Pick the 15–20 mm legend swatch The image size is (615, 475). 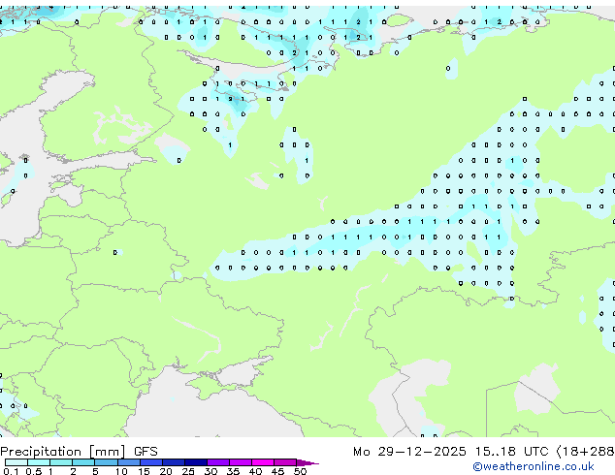151,462
